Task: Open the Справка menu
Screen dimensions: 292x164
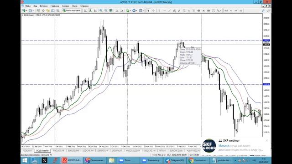Action: tap(84, 6)
